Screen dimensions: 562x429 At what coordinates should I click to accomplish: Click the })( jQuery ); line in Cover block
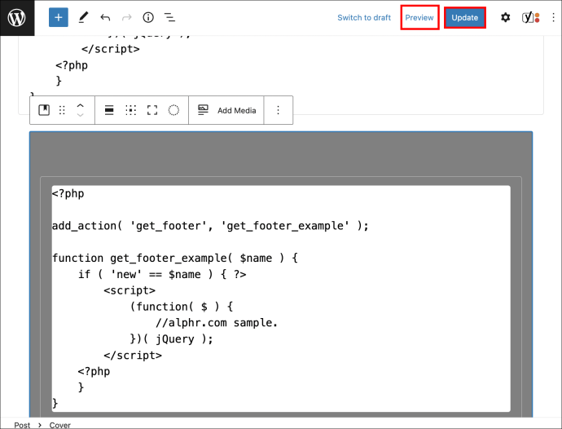tap(171, 339)
